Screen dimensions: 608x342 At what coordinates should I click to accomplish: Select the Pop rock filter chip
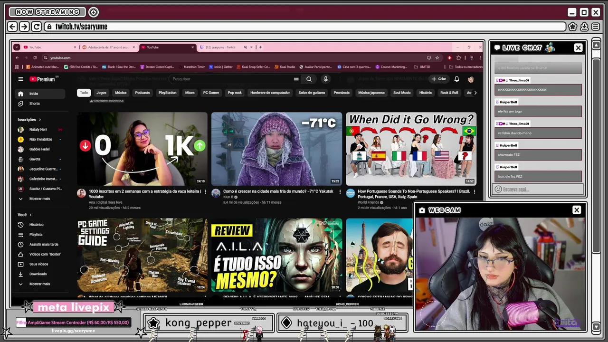pos(235,93)
